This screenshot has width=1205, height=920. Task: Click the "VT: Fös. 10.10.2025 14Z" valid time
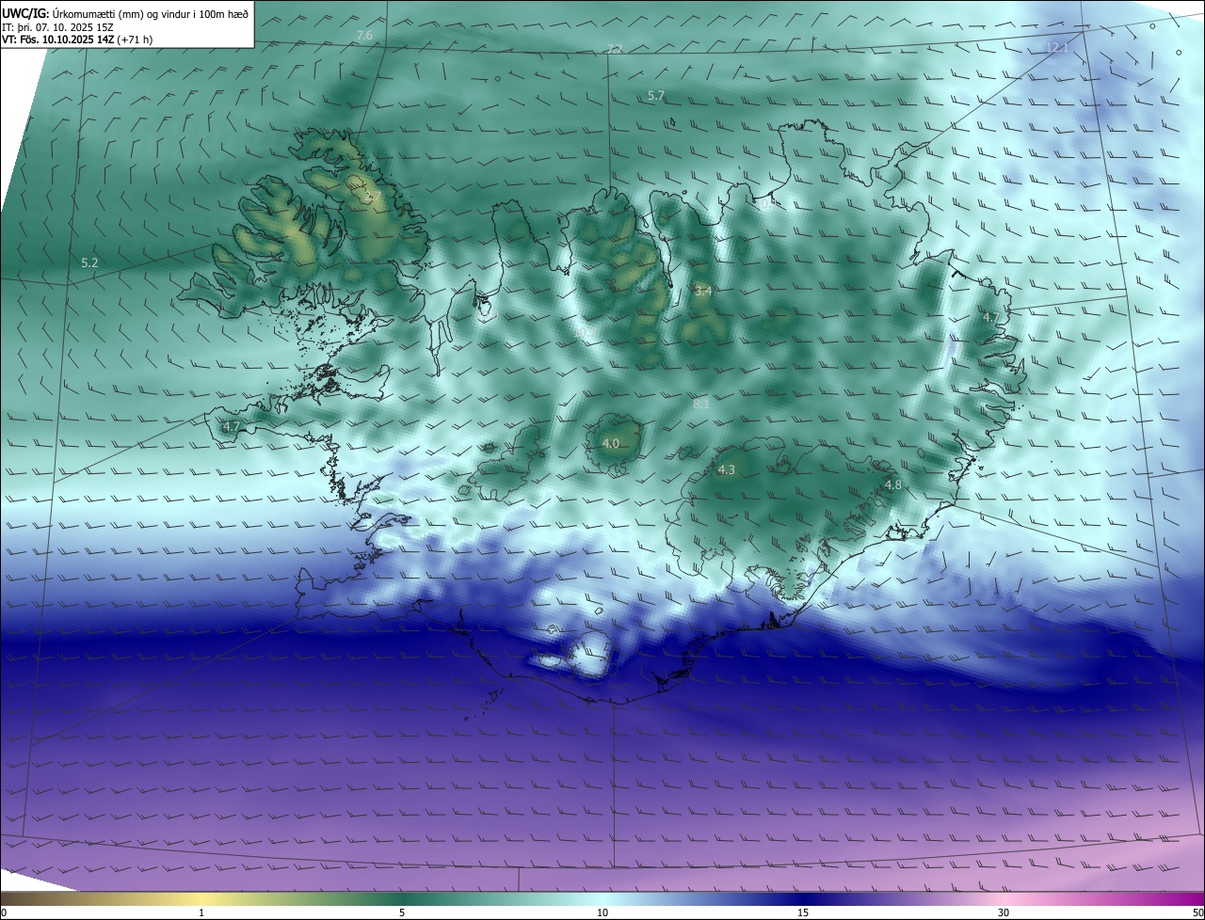coord(57,40)
